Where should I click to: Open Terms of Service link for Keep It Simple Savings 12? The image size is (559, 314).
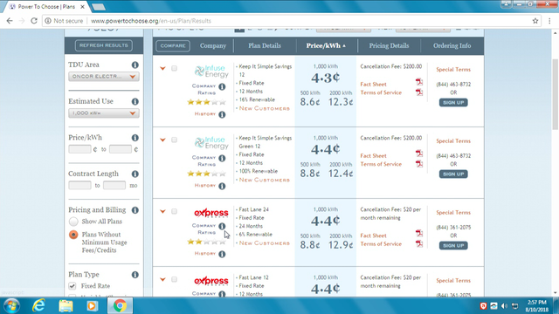pos(381,92)
